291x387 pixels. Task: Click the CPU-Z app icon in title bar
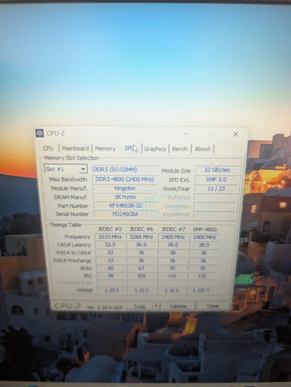point(40,133)
